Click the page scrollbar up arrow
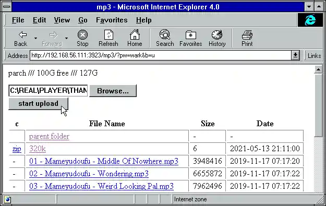Screen dimensions: 326x206 318,70
